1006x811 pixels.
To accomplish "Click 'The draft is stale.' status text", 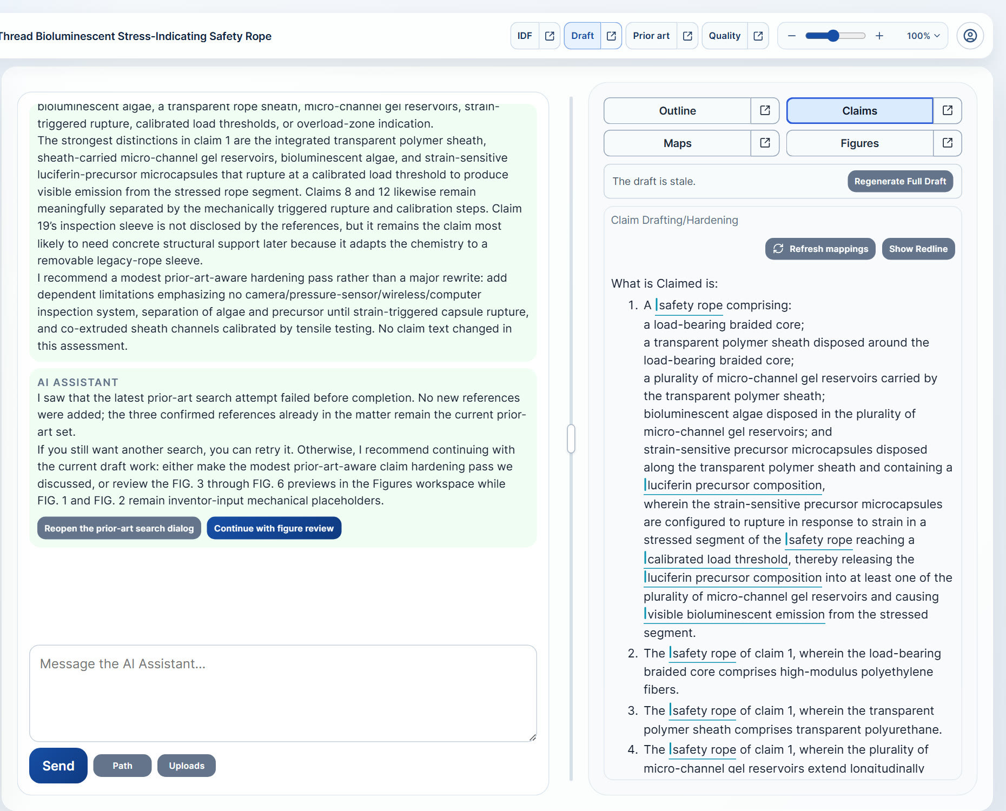I will [653, 182].
